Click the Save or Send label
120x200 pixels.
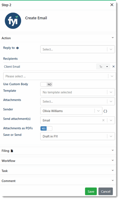click(x=12, y=135)
